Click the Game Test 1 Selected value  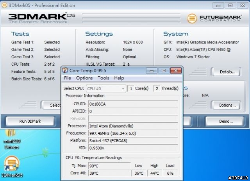[x=52, y=42]
